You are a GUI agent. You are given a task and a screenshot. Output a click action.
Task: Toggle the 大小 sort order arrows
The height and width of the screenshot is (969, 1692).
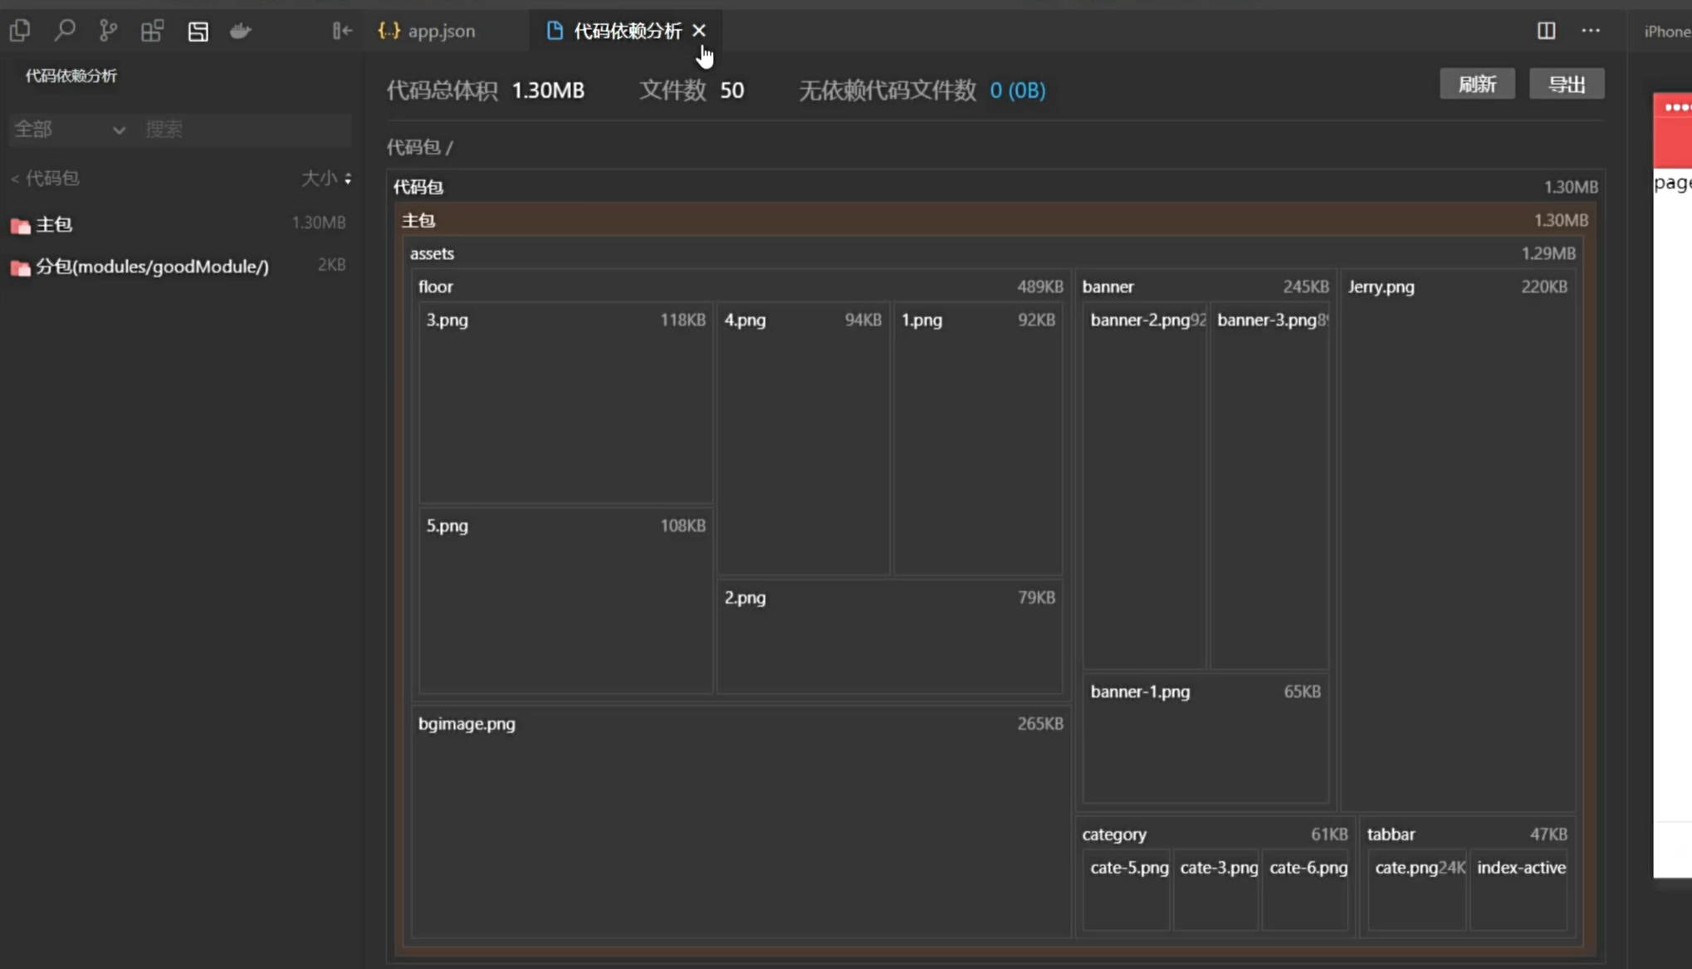tap(348, 179)
